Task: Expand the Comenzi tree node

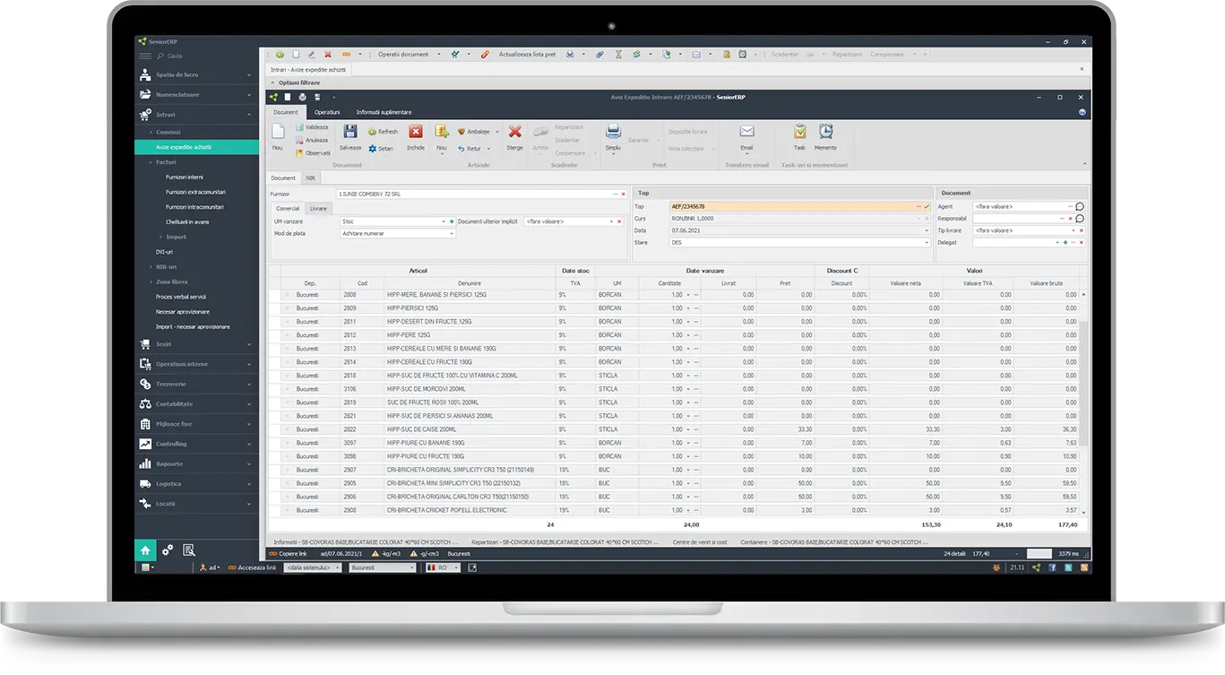Action: [150, 133]
